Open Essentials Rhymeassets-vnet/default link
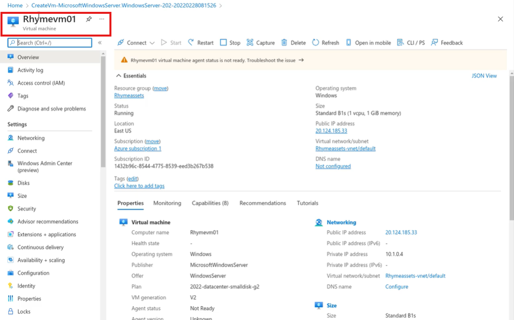514x320 pixels. point(346,149)
